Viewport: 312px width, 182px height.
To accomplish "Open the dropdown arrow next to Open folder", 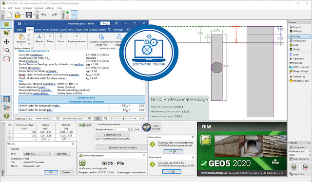I will [x=23, y=15].
